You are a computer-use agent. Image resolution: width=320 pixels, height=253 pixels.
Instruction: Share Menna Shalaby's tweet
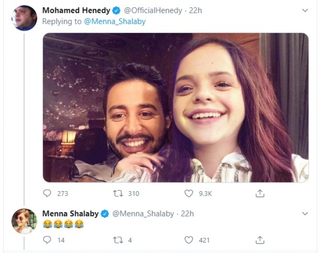tap(260, 240)
